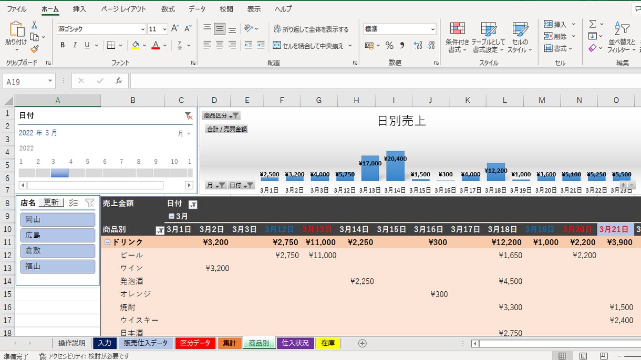Clear the 店名 slicer filter
641x360 pixels.
[x=90, y=203]
